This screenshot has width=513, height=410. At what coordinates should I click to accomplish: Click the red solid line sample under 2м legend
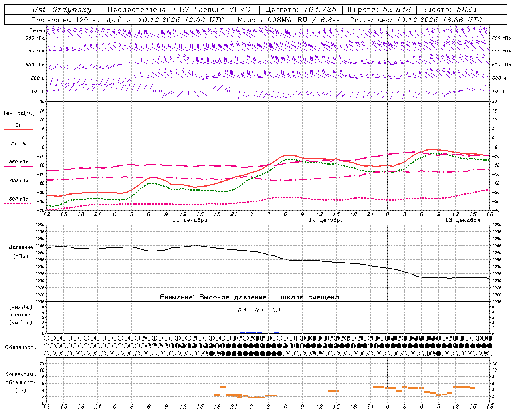pyautogui.click(x=18, y=129)
